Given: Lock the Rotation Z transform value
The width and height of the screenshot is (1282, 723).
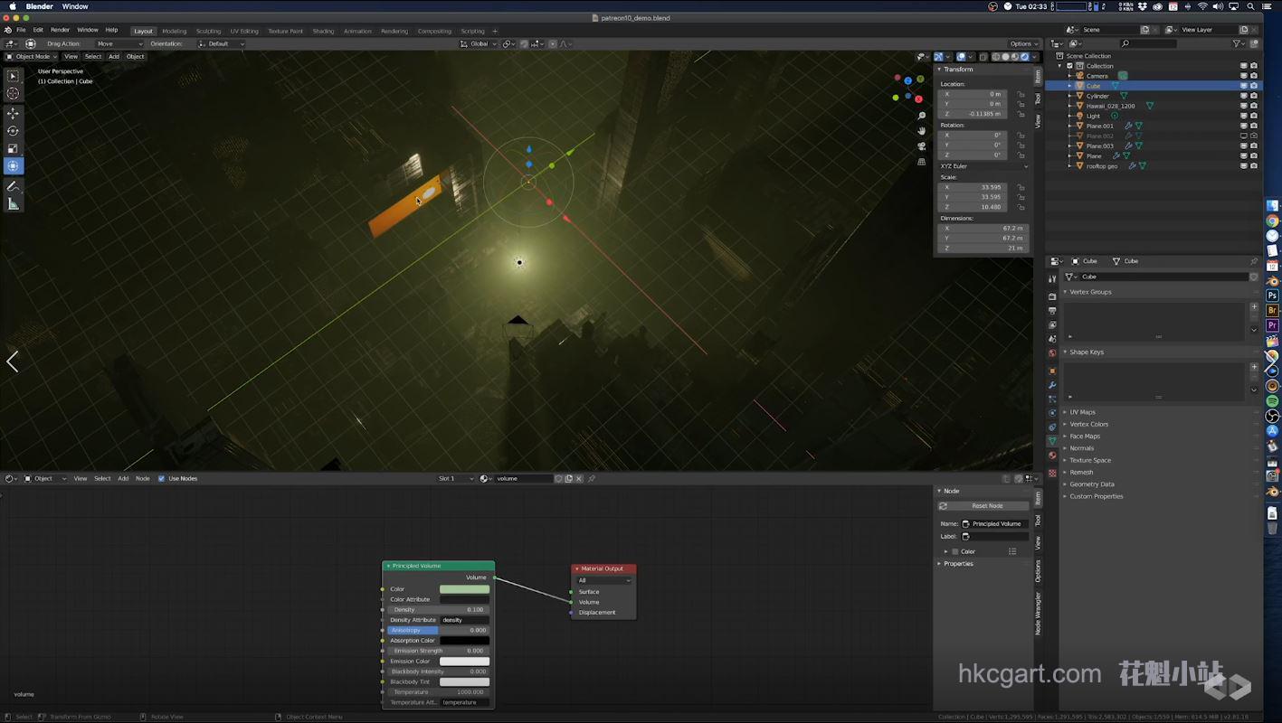Looking at the screenshot, I should point(1021,155).
